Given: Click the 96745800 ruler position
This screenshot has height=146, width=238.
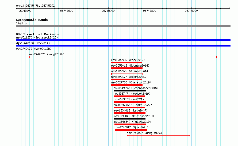Looking at the screenshot, I should coord(149,11).
